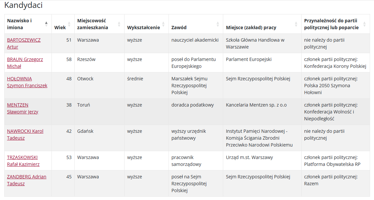Open TRZASKOWSKI Rafał Kazimierz link
Image resolution: width=374 pixels, height=200 pixels.
point(23,161)
